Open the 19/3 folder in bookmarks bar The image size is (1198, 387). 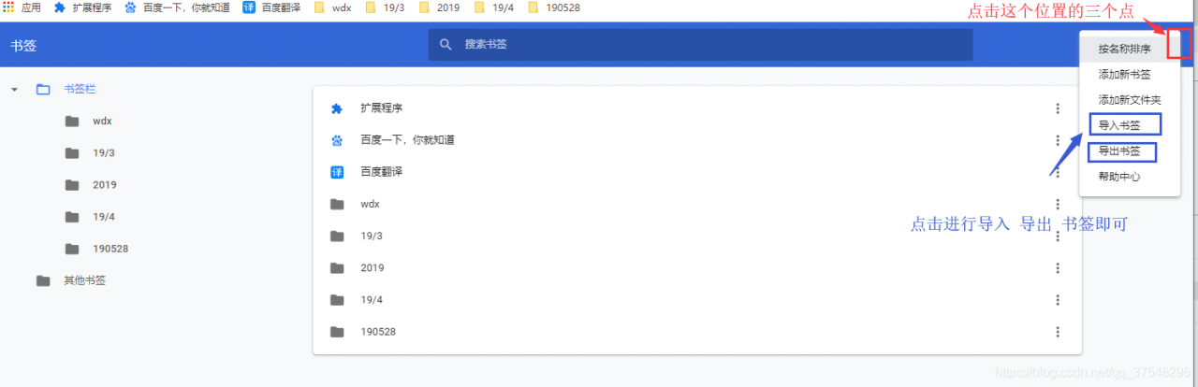coord(386,7)
